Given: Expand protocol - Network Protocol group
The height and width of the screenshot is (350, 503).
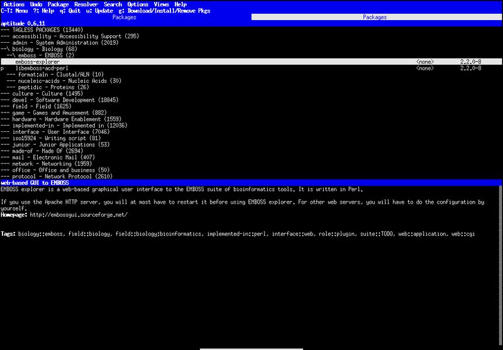Looking at the screenshot, I should [57, 177].
